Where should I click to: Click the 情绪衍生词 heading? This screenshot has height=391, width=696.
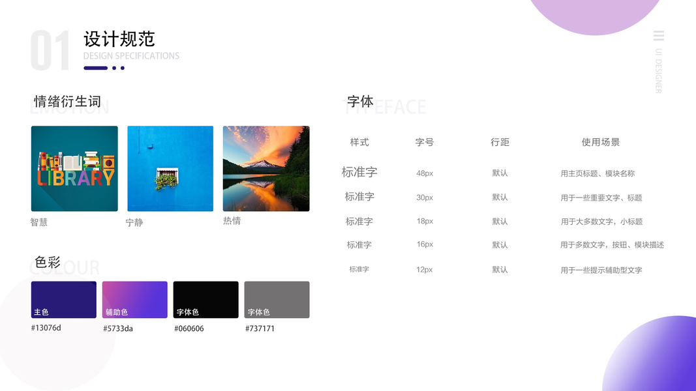point(67,102)
